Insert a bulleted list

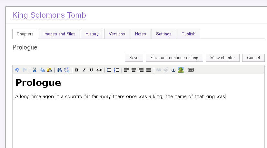coord(109,70)
